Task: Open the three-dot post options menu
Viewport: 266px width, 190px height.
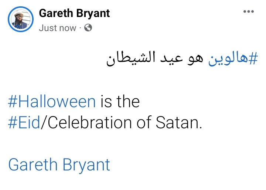Action: 248,12
